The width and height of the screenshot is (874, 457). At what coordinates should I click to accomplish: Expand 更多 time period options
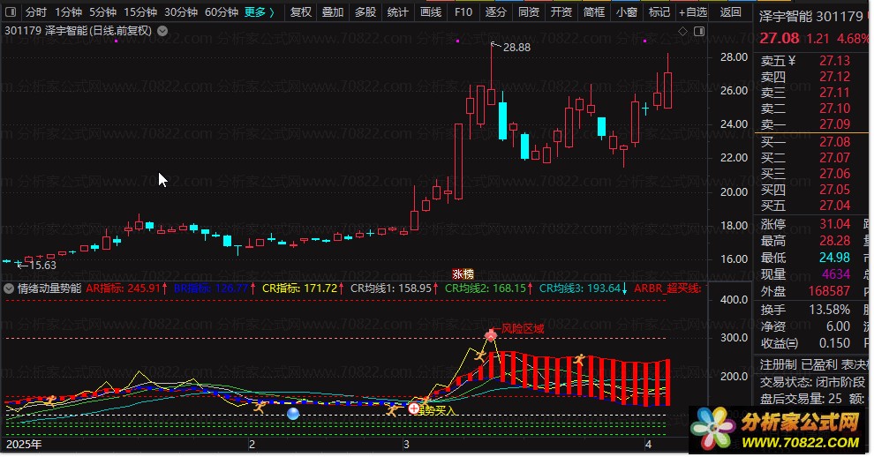click(x=259, y=12)
